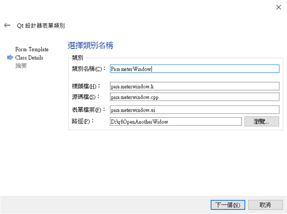The width and height of the screenshot is (287, 214).
Task: Go back using the left arrow icon
Action: click(x=7, y=25)
